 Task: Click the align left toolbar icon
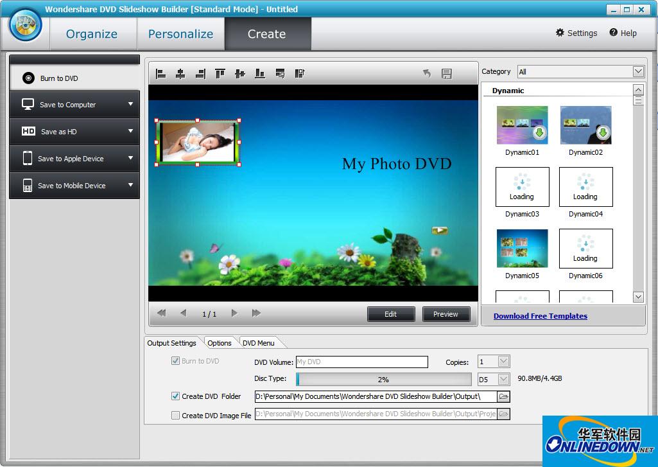point(161,74)
